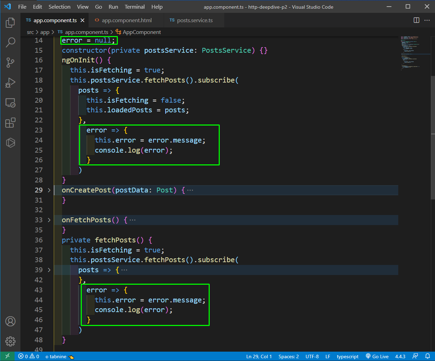Open the editor More Actions ellipsis
The width and height of the screenshot is (435, 361).
427,20
